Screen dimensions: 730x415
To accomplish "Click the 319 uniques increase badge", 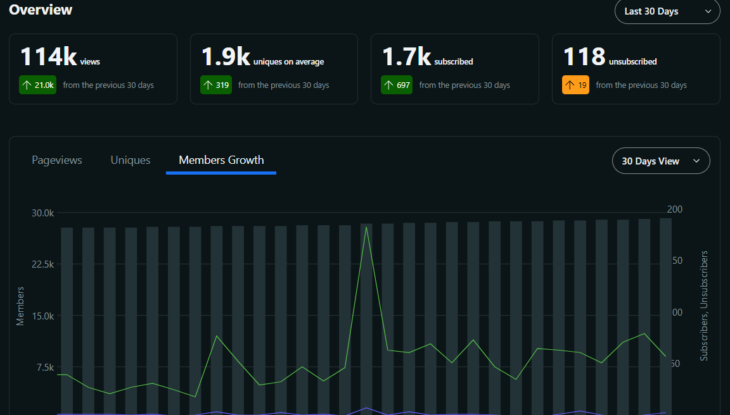I will tap(216, 85).
